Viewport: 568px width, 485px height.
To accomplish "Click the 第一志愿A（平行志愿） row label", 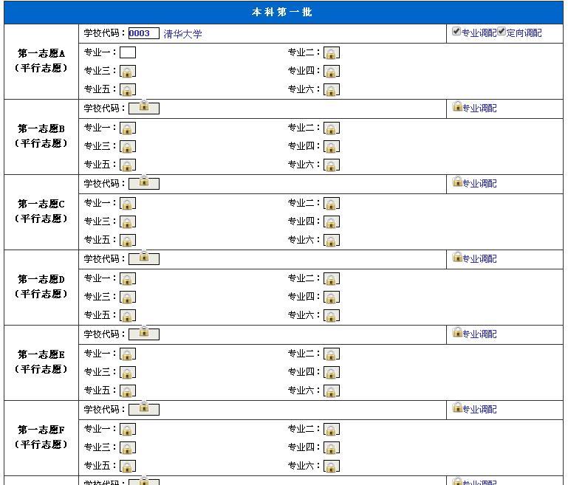I will point(41,61).
